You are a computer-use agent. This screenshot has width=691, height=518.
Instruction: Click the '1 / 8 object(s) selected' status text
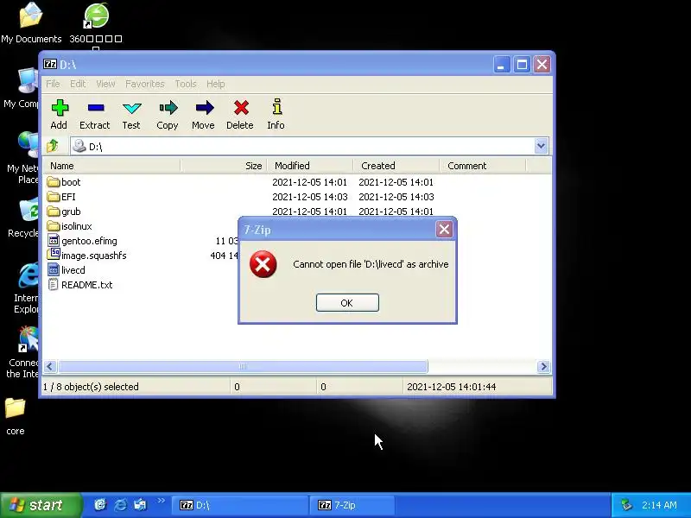(x=91, y=387)
